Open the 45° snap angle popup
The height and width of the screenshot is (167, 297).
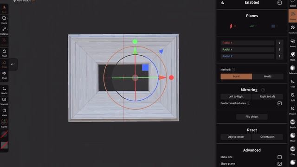(13, 64)
